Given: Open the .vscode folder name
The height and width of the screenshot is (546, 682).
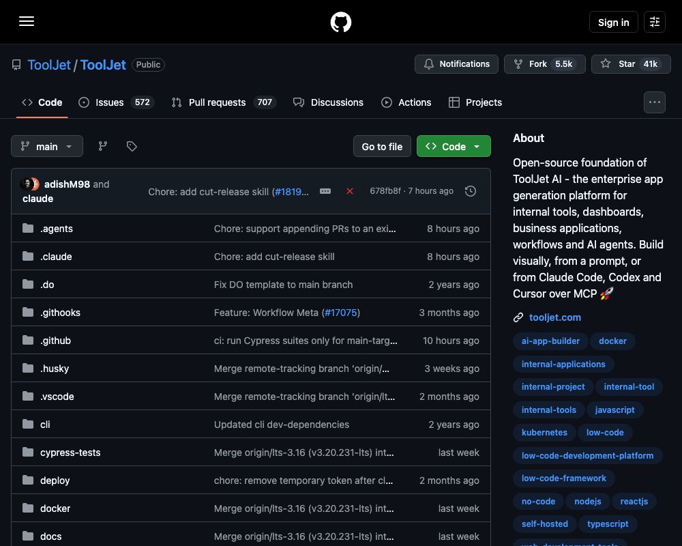Looking at the screenshot, I should (x=57, y=397).
